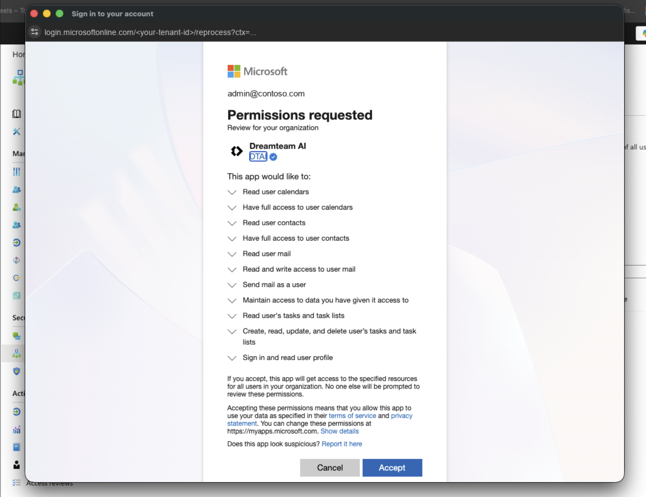Accept the requested permissions
The image size is (646, 497).
coord(392,468)
